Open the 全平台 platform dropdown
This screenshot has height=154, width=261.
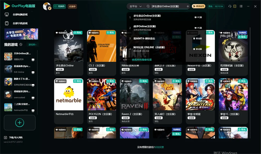[x=135, y=6]
